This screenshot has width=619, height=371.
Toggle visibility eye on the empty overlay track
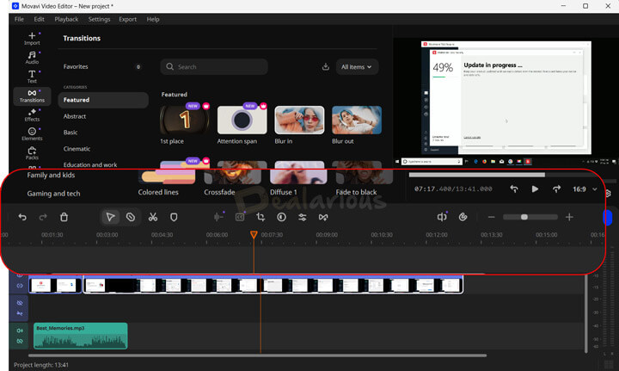[x=20, y=303]
